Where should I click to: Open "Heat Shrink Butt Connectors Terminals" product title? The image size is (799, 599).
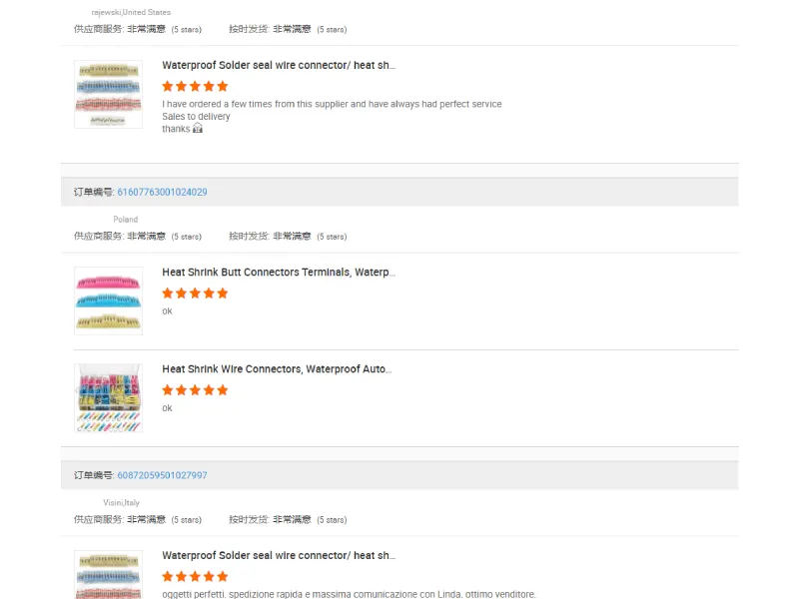pos(279,272)
